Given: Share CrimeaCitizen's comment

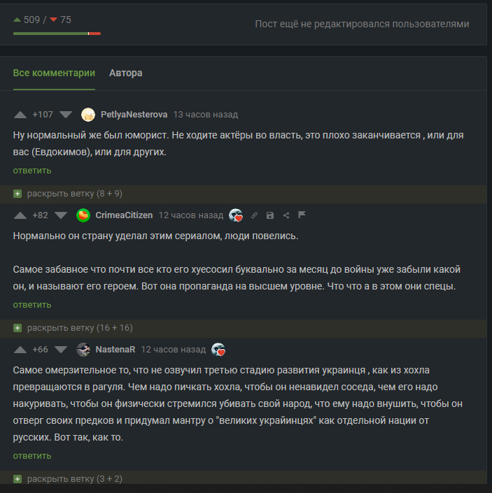Looking at the screenshot, I should click(x=286, y=215).
